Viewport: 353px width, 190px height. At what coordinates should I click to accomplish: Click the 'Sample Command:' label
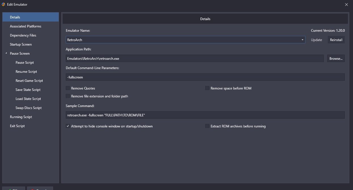(x=80, y=106)
